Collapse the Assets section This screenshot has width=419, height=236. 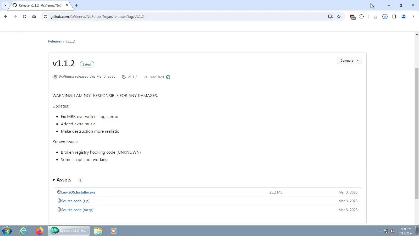coord(62,180)
